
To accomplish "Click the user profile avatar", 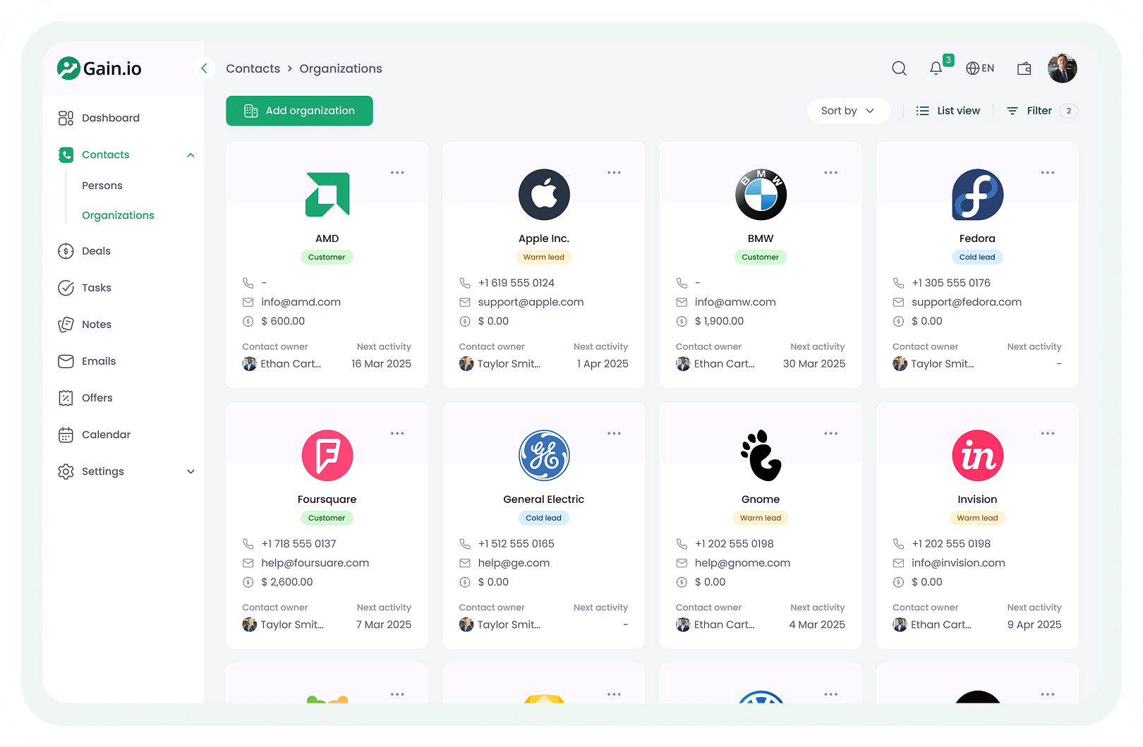I will (x=1062, y=68).
